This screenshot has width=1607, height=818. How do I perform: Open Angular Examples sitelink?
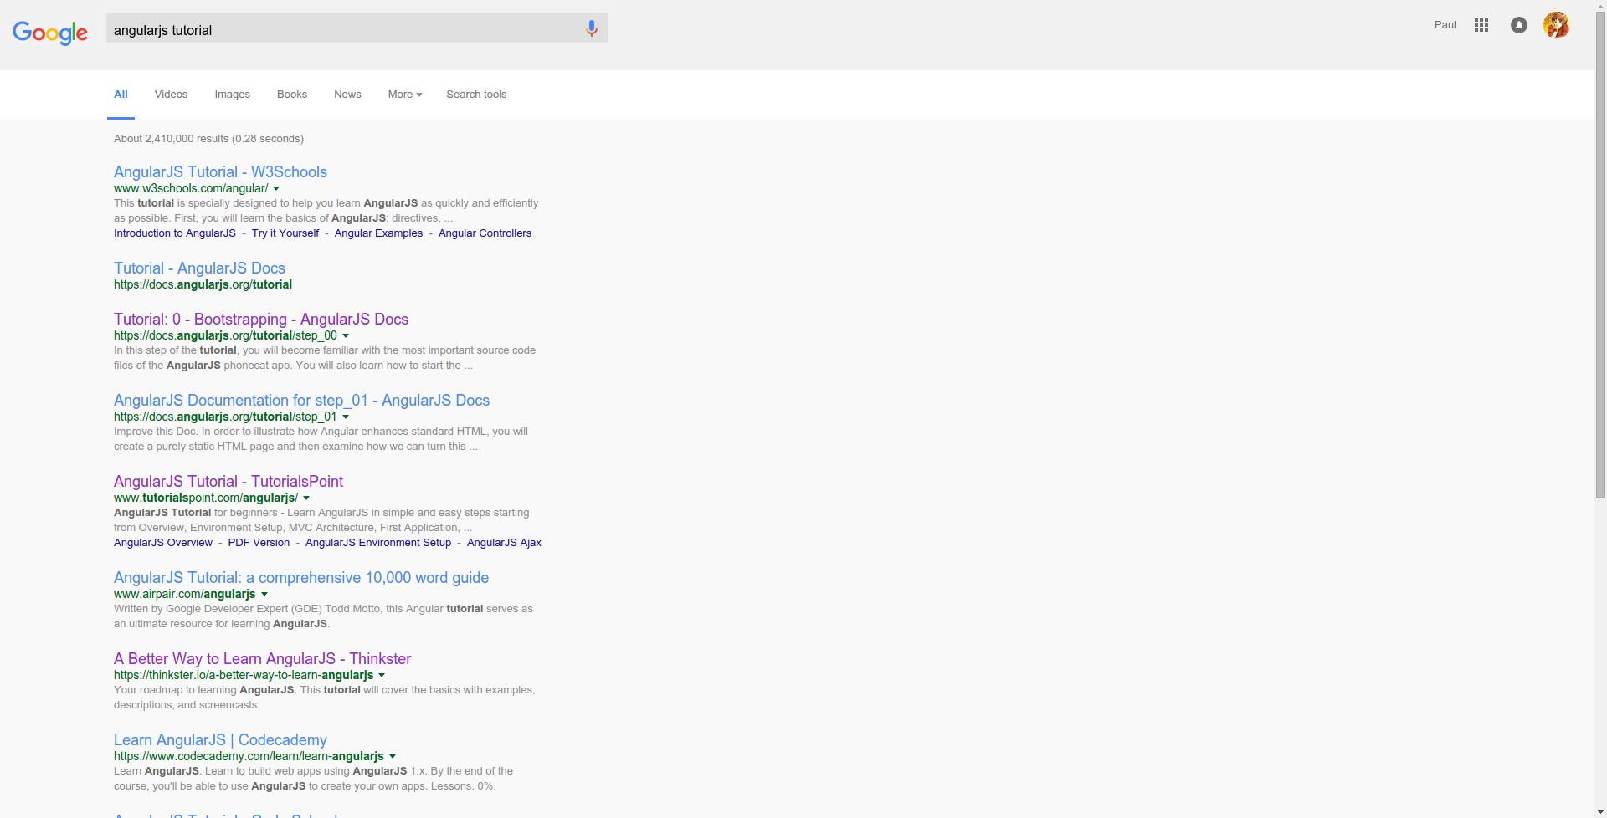coord(378,233)
